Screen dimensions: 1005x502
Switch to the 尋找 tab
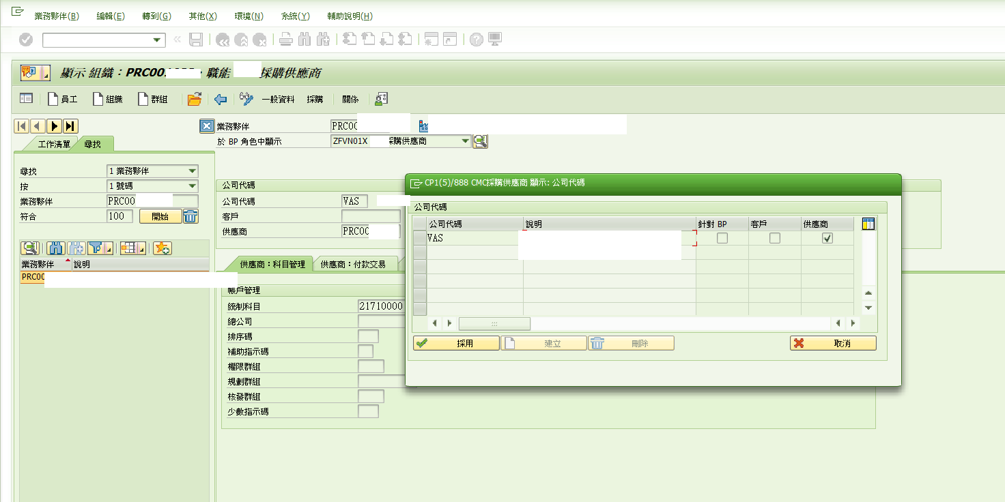[93, 144]
